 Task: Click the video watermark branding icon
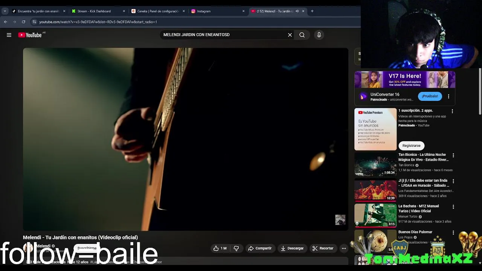340,220
